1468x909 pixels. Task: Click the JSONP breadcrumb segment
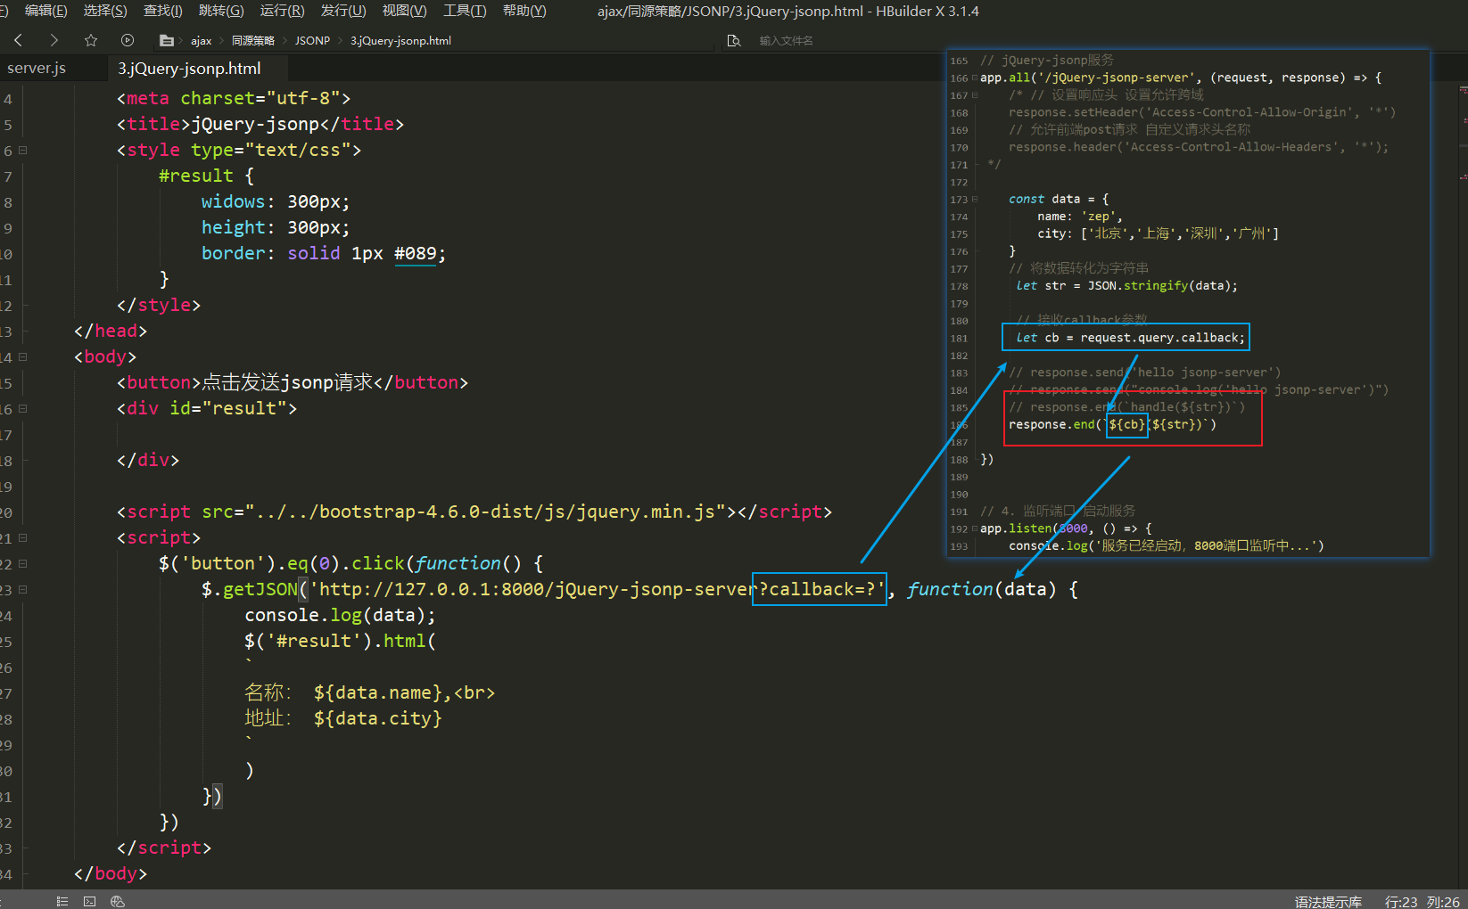tap(312, 41)
